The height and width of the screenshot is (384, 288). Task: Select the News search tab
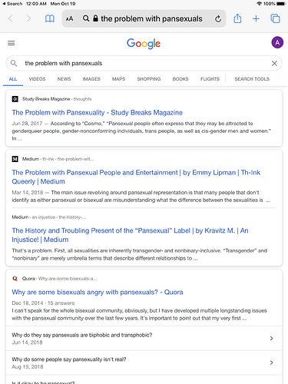coord(64,79)
